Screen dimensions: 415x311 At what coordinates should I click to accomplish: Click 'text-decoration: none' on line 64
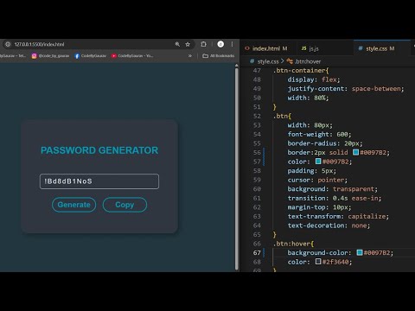pos(329,225)
